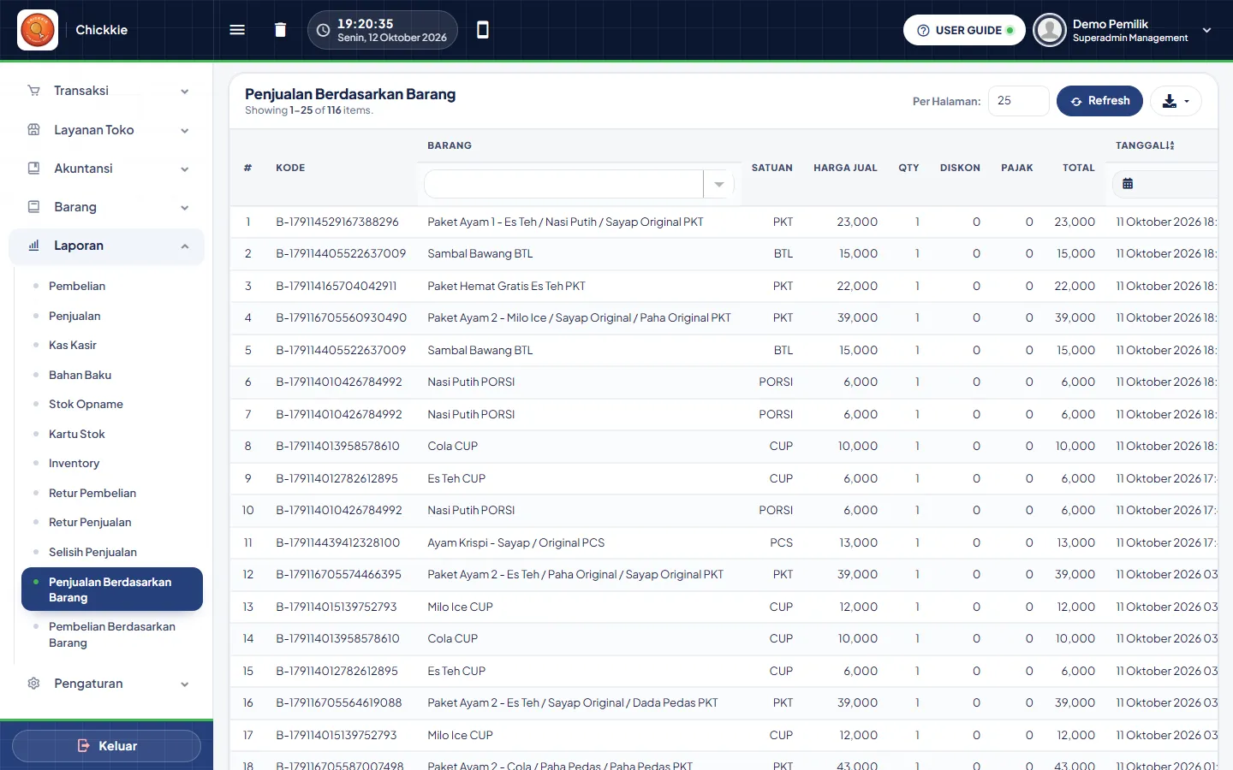The image size is (1233, 770).
Task: Click kode B-179114529167388296 cell
Action: coord(337,222)
